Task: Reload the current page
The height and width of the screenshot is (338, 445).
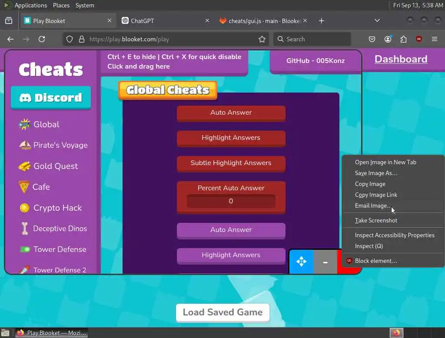Action: tap(42, 39)
